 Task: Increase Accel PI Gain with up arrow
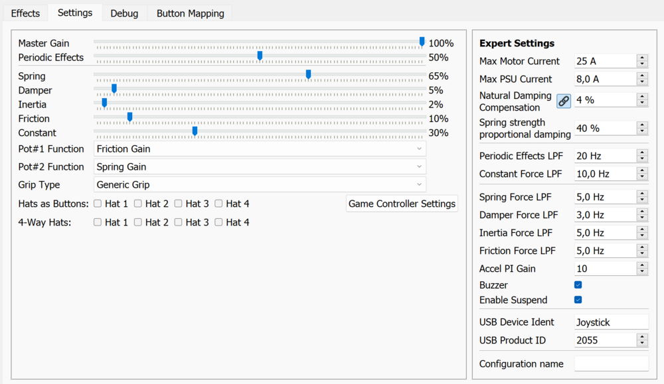coord(642,265)
